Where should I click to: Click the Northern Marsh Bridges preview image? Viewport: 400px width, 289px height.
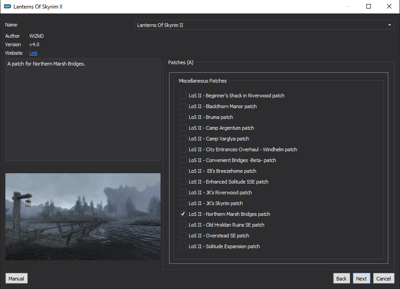click(83, 217)
